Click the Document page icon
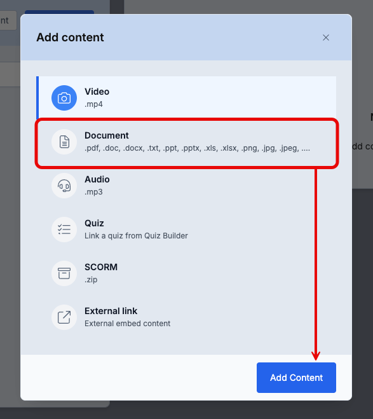373x419 pixels. [x=64, y=142]
